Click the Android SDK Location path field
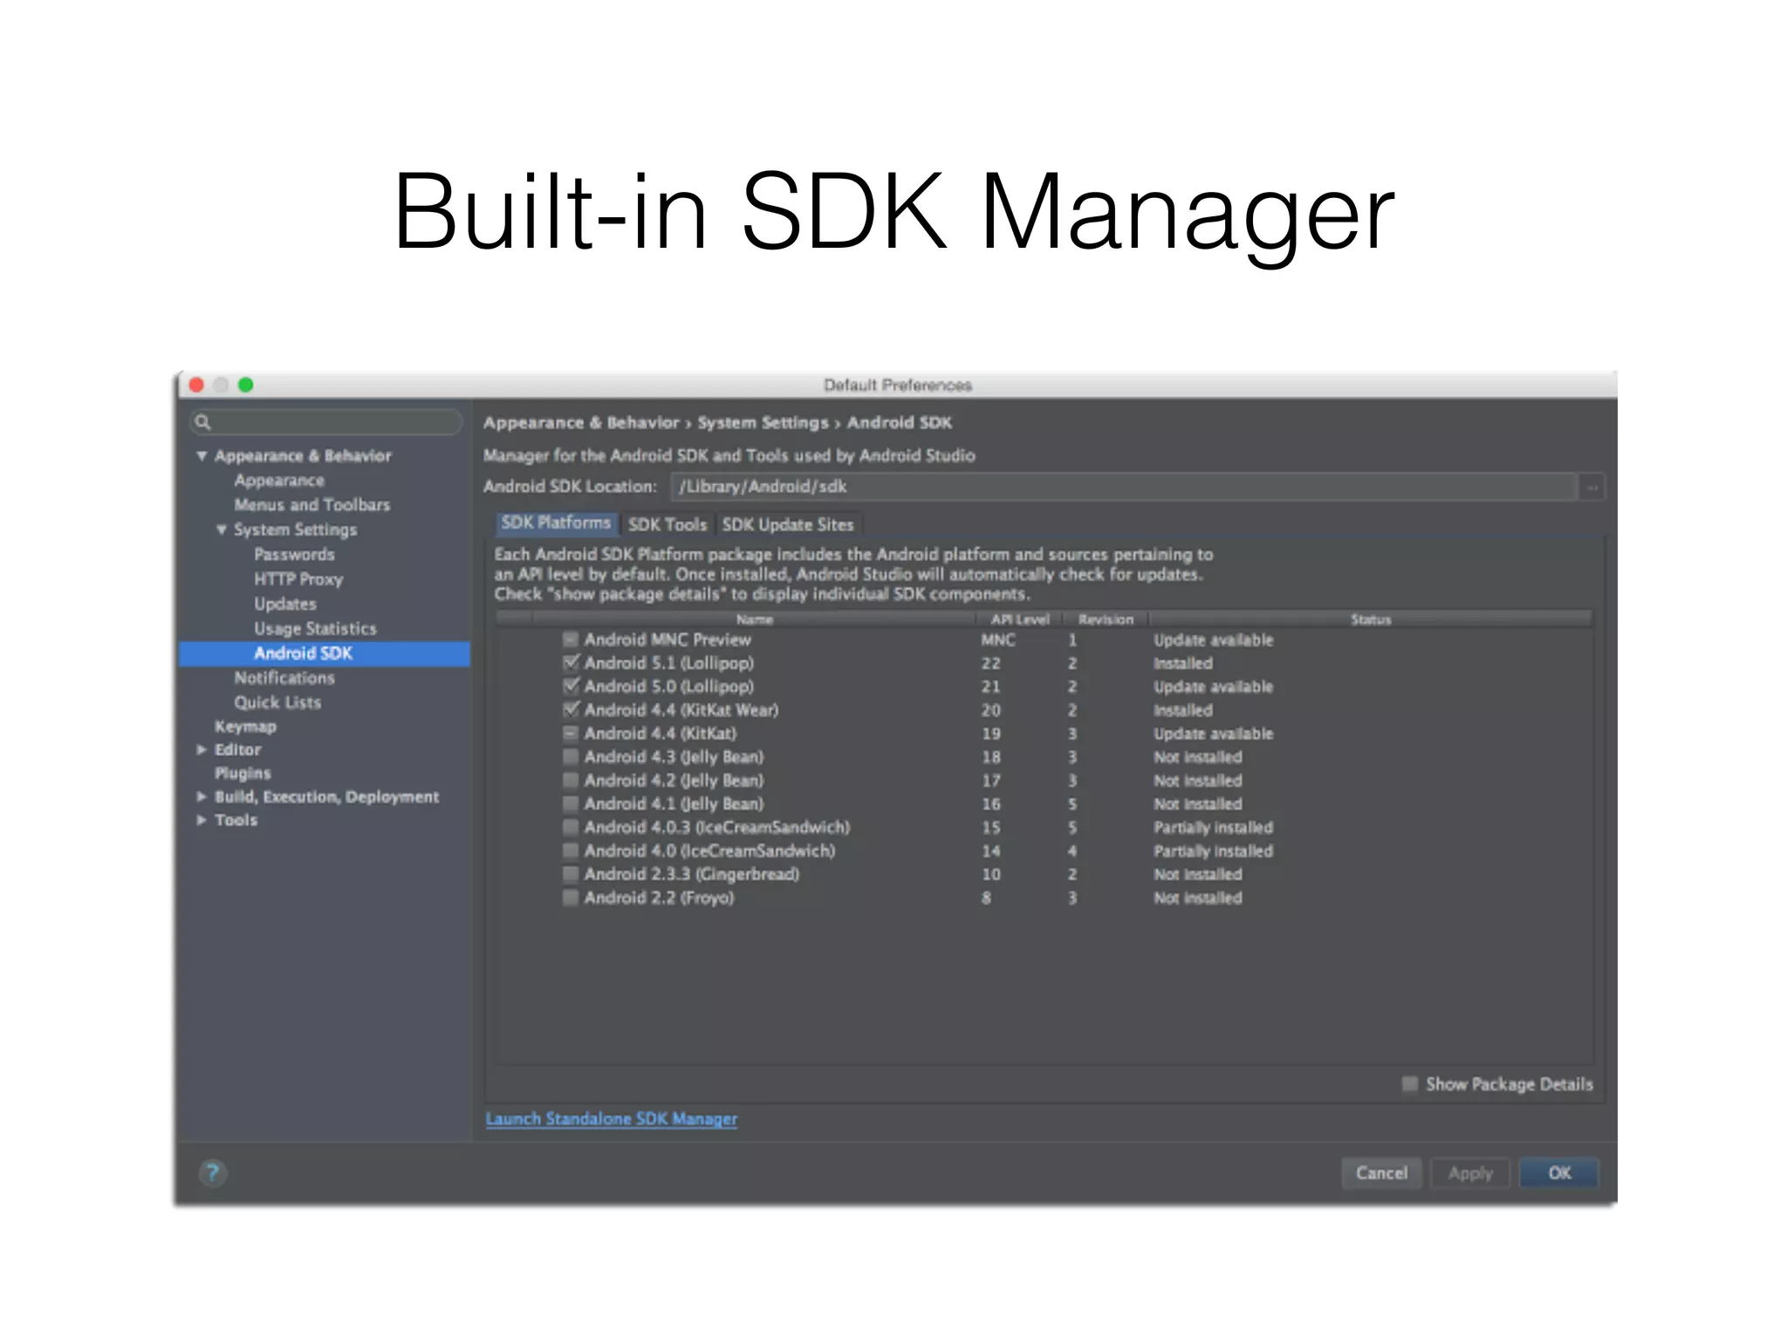 coord(1124,487)
